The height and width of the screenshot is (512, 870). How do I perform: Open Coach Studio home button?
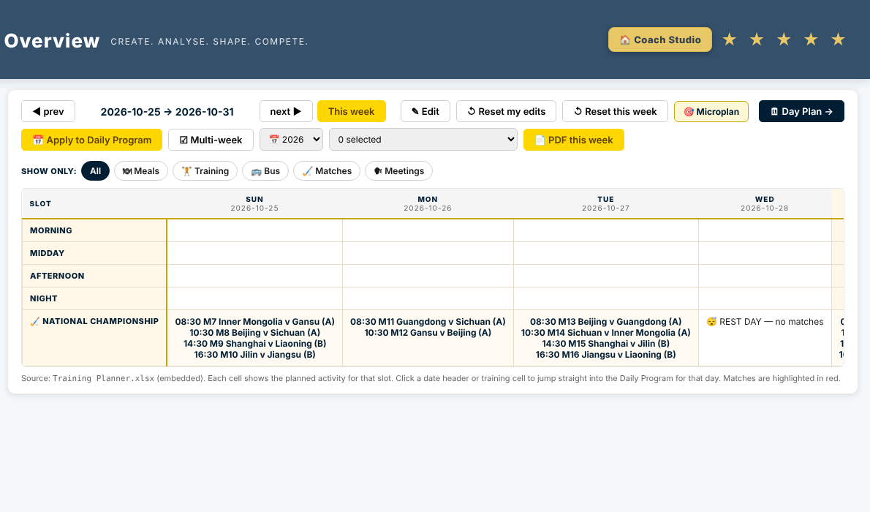point(659,39)
